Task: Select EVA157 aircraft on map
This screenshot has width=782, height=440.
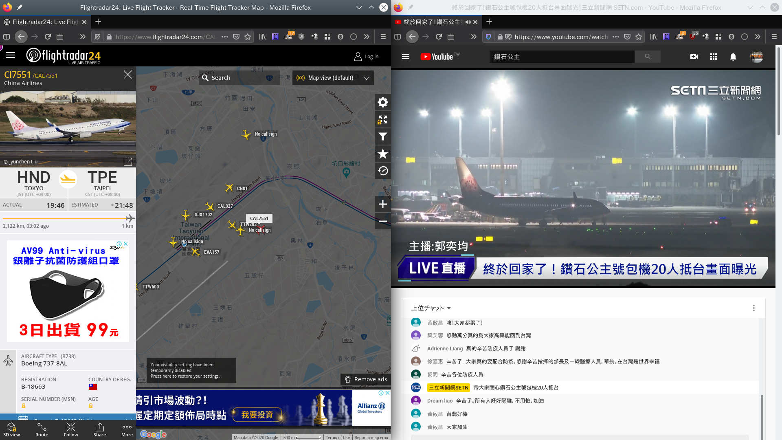Action: 195,252
